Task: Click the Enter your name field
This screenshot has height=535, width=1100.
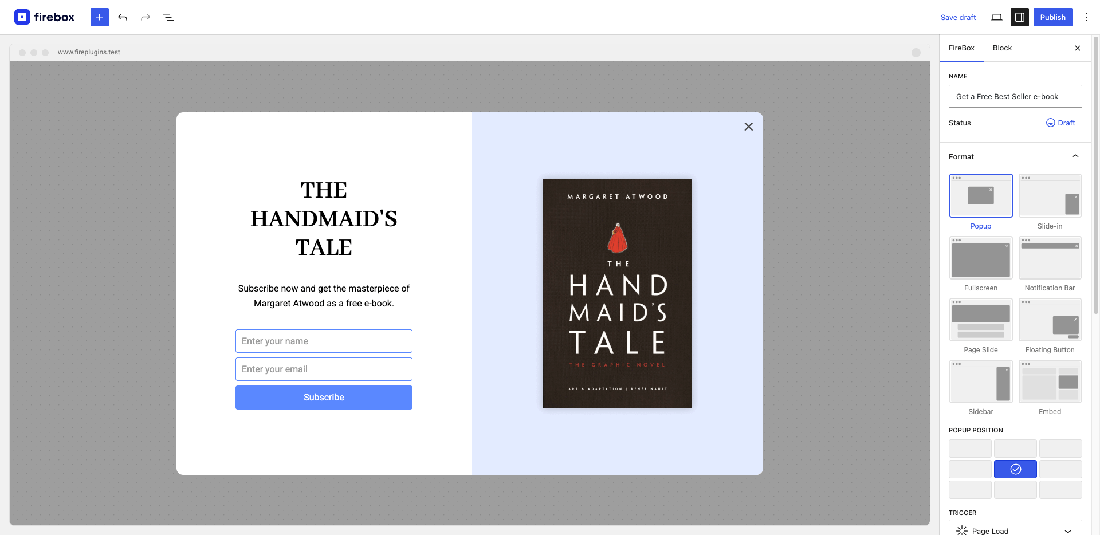Action: coord(324,341)
